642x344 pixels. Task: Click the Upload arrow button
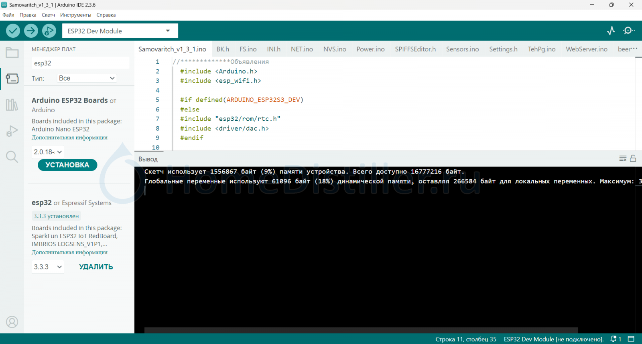(31, 31)
